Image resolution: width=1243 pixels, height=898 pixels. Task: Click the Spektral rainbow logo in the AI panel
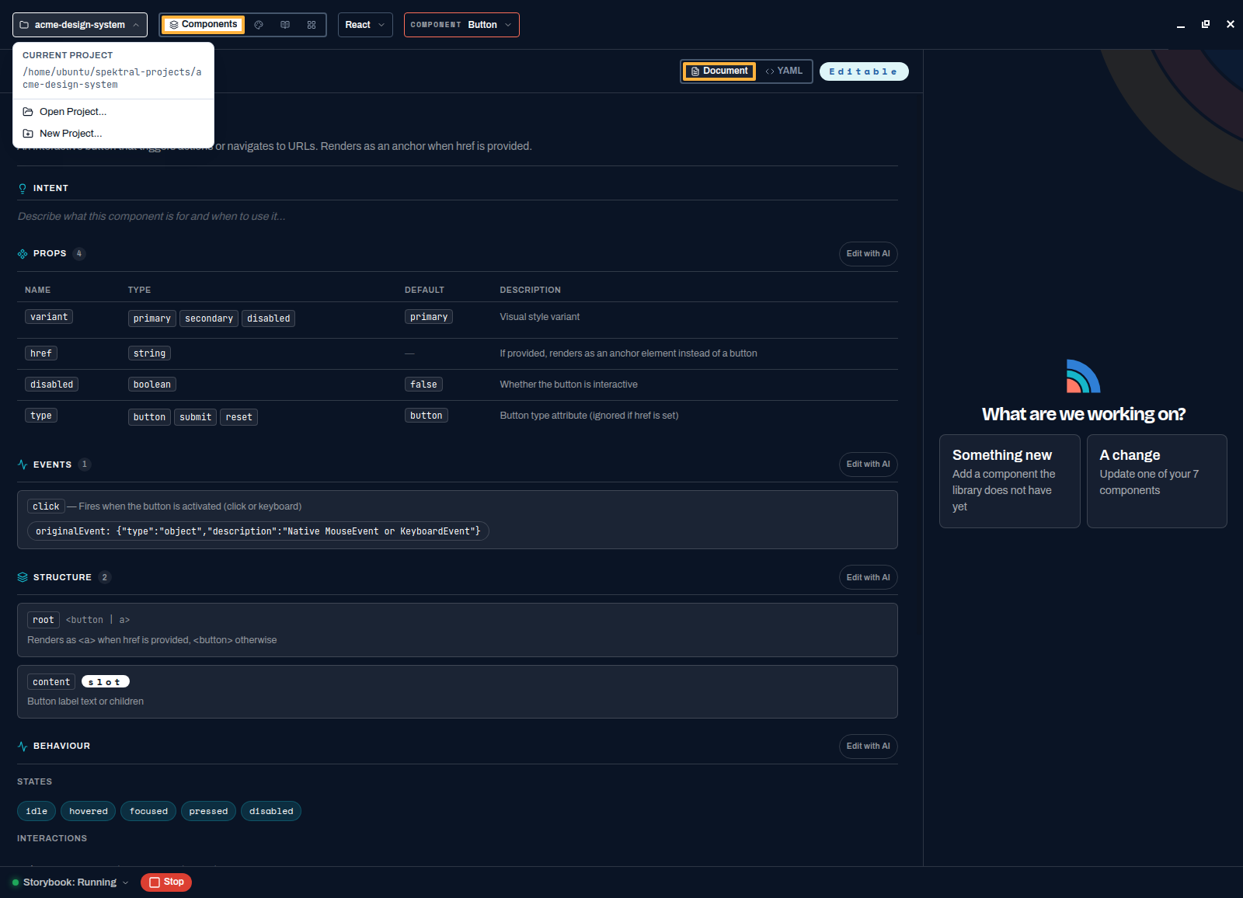pyautogui.click(x=1083, y=376)
